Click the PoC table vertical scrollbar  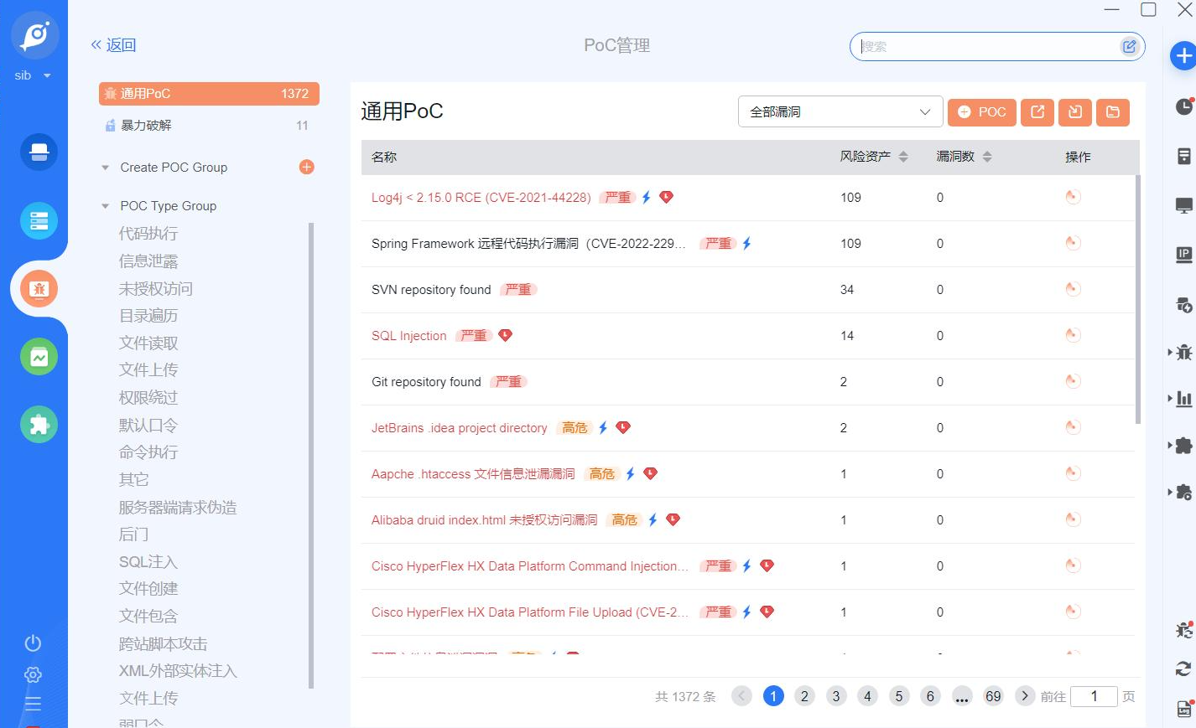click(1137, 299)
